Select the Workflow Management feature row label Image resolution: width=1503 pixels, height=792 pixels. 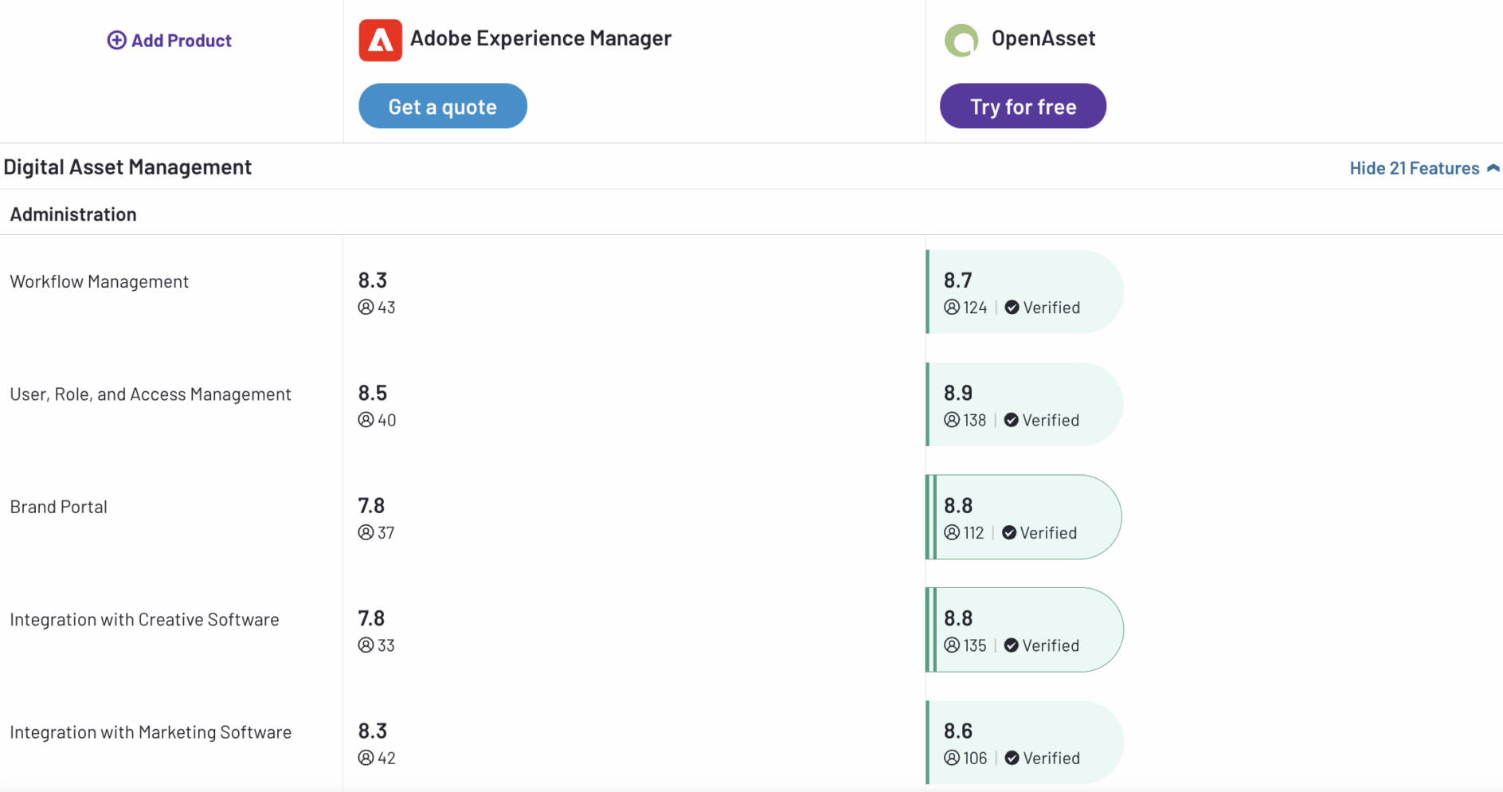[99, 281]
